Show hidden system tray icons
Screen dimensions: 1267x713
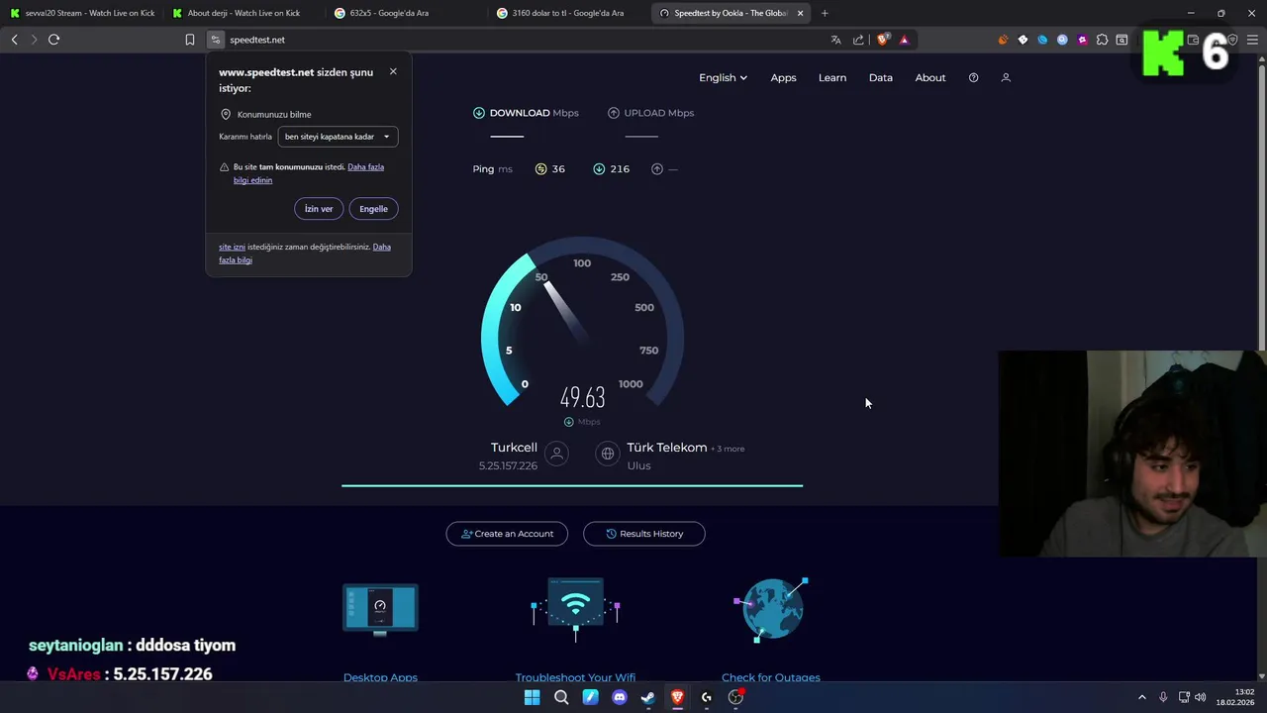(x=1141, y=697)
